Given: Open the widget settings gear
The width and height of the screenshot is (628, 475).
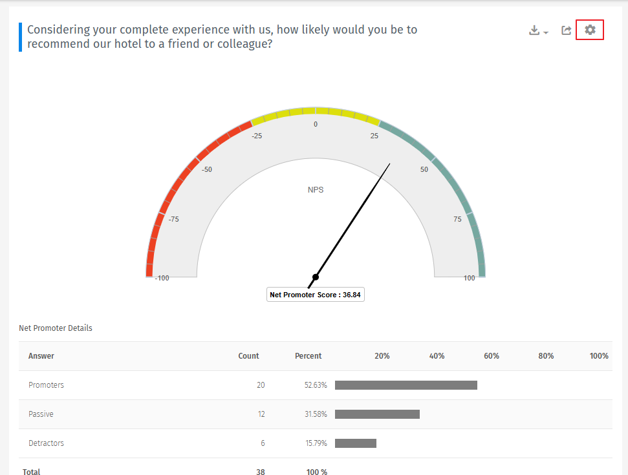Looking at the screenshot, I should [x=589, y=29].
